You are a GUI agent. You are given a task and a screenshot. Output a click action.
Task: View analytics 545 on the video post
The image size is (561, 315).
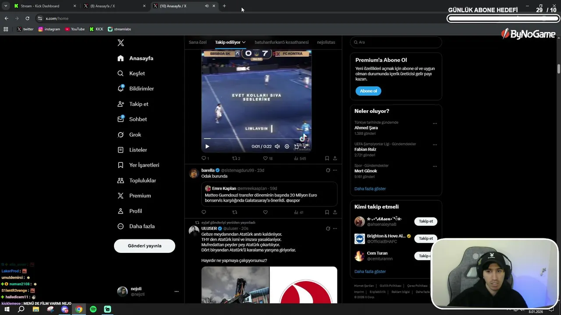[300, 158]
